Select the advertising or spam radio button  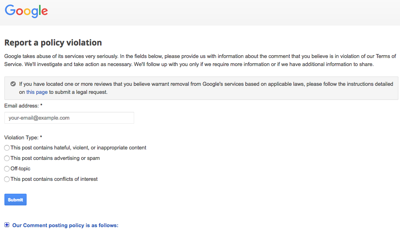point(7,158)
